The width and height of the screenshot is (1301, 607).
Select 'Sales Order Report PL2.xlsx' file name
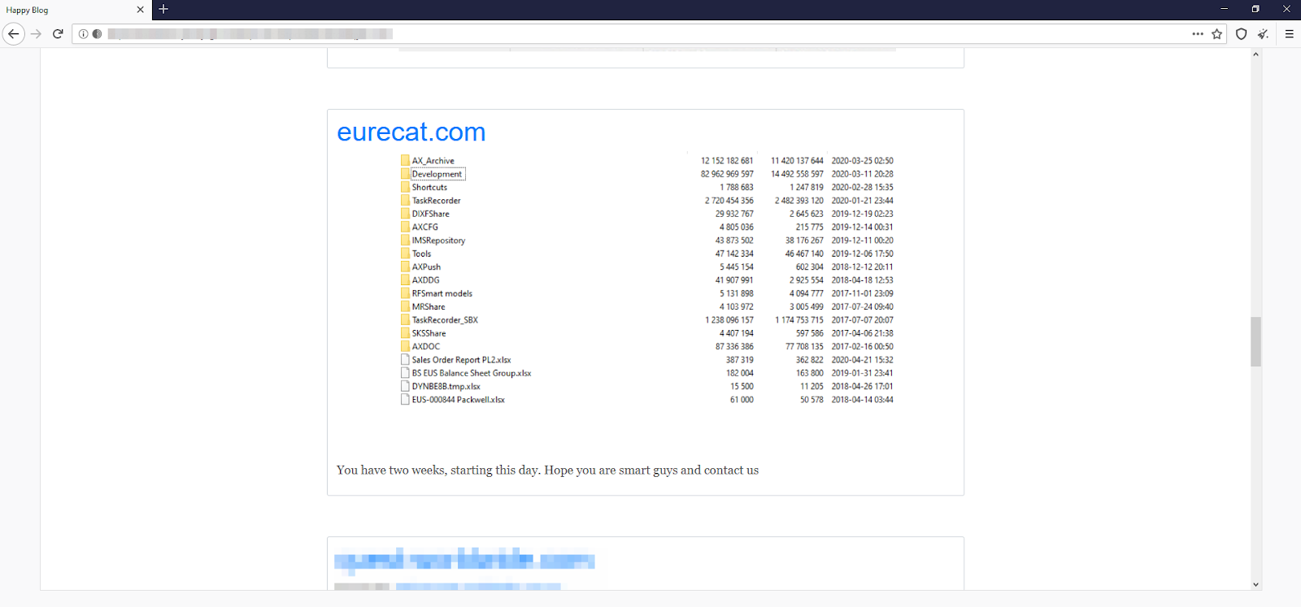pos(461,360)
